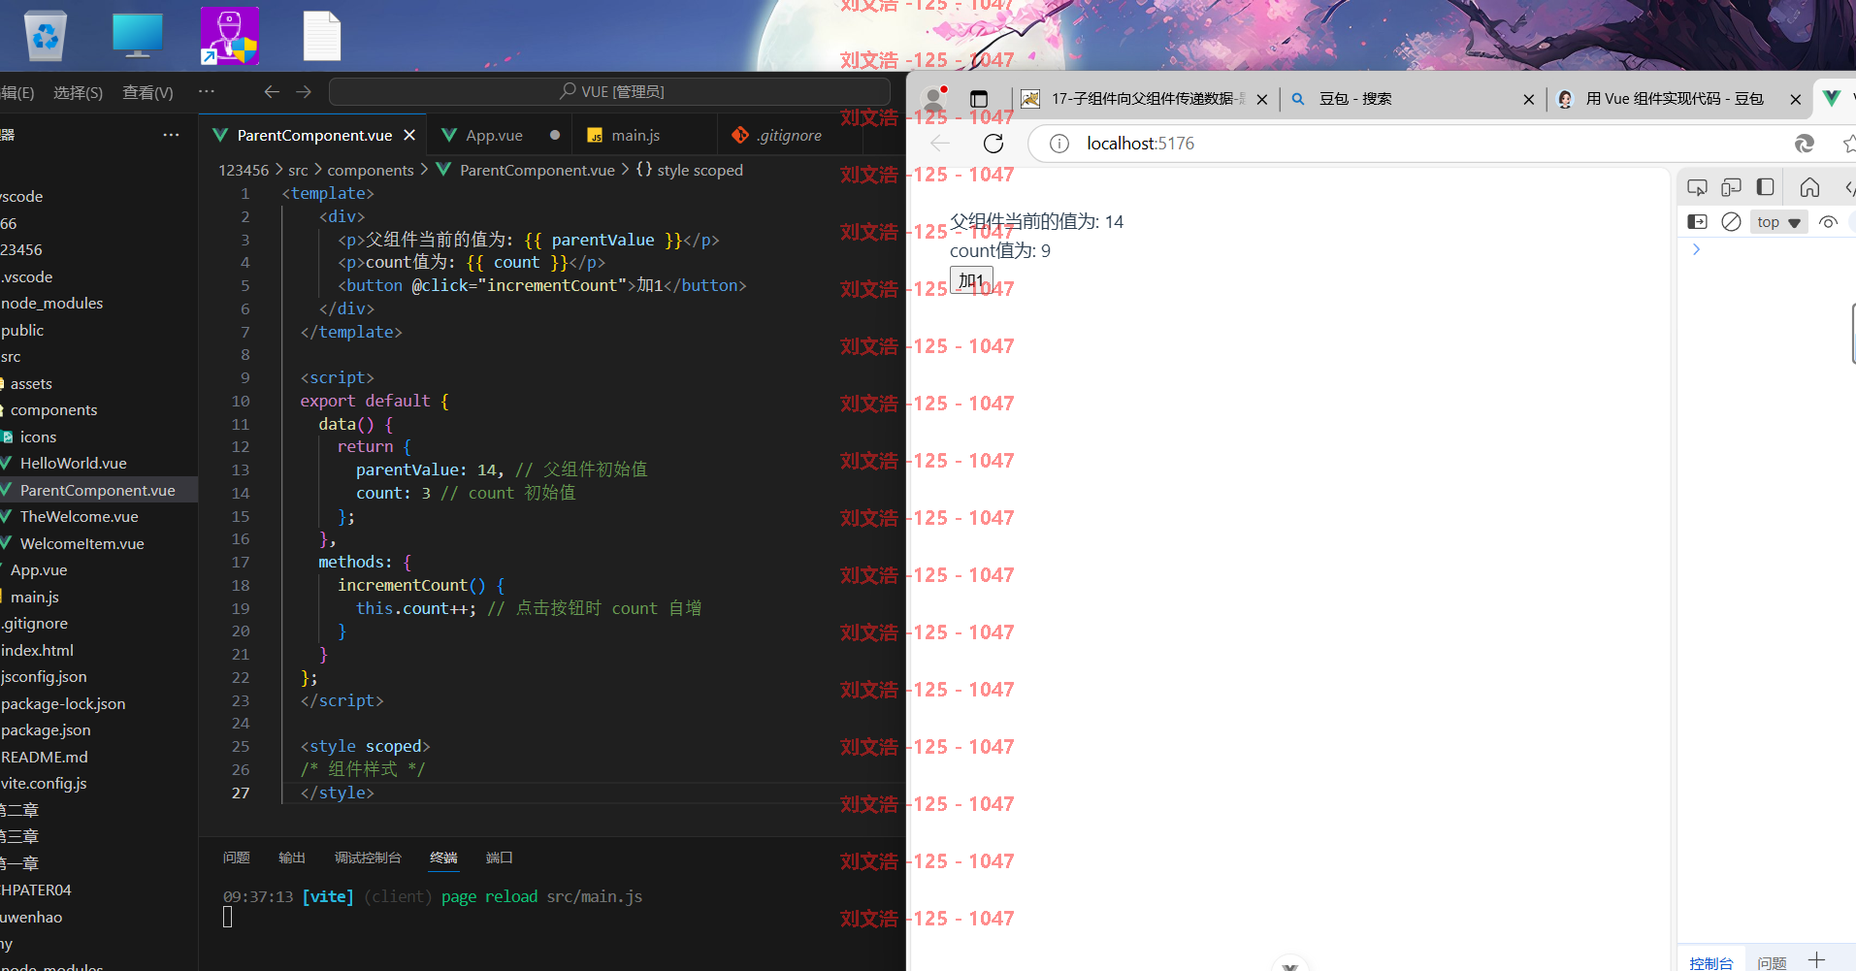The height and width of the screenshot is (971, 1856).
Task: Open App.vue in explorer tree
Action: click(x=39, y=569)
